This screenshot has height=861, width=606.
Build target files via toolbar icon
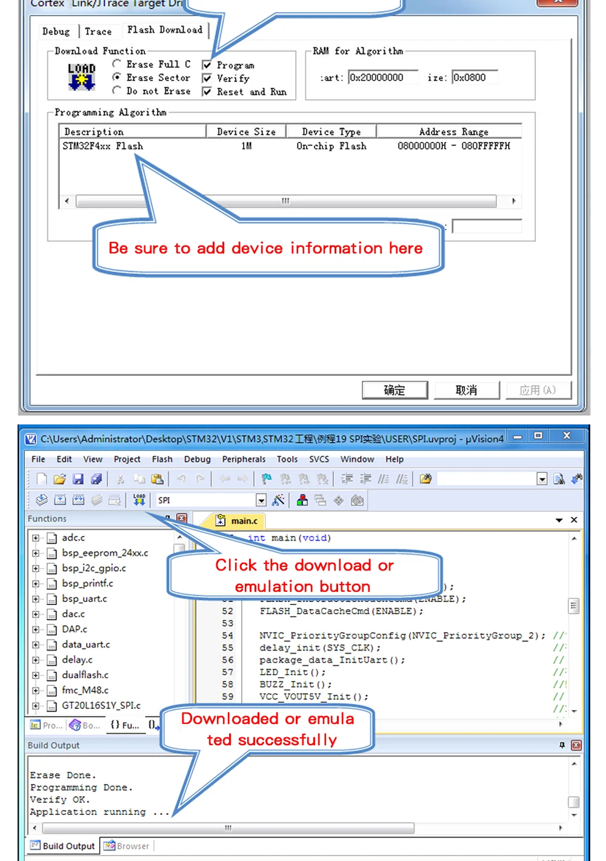[60, 500]
